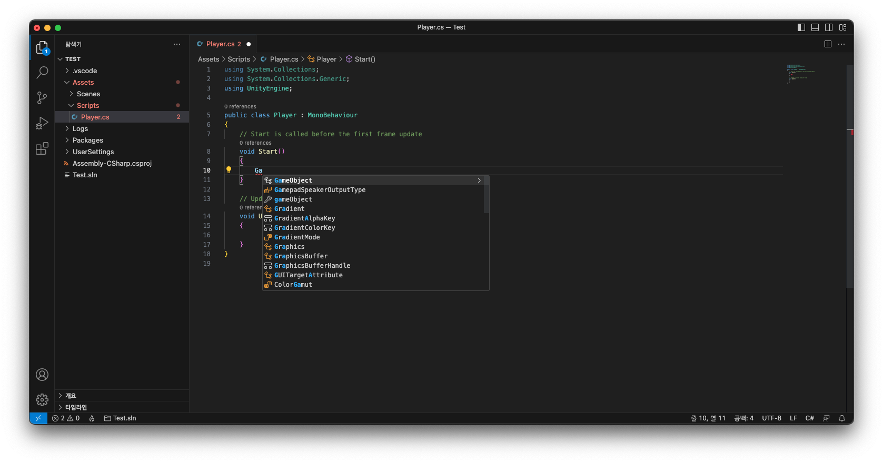Click Player class in the breadcrumb
This screenshot has height=463, width=883.
click(322, 59)
